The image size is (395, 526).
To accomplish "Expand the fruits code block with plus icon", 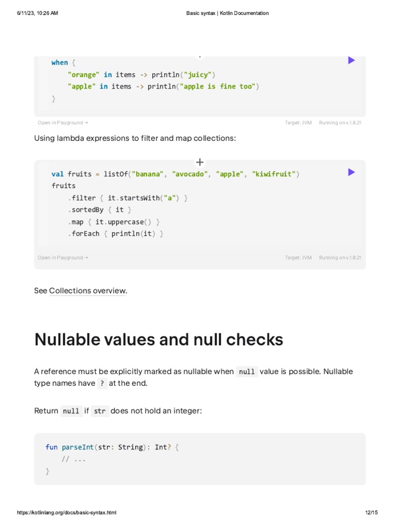I will click(200, 162).
